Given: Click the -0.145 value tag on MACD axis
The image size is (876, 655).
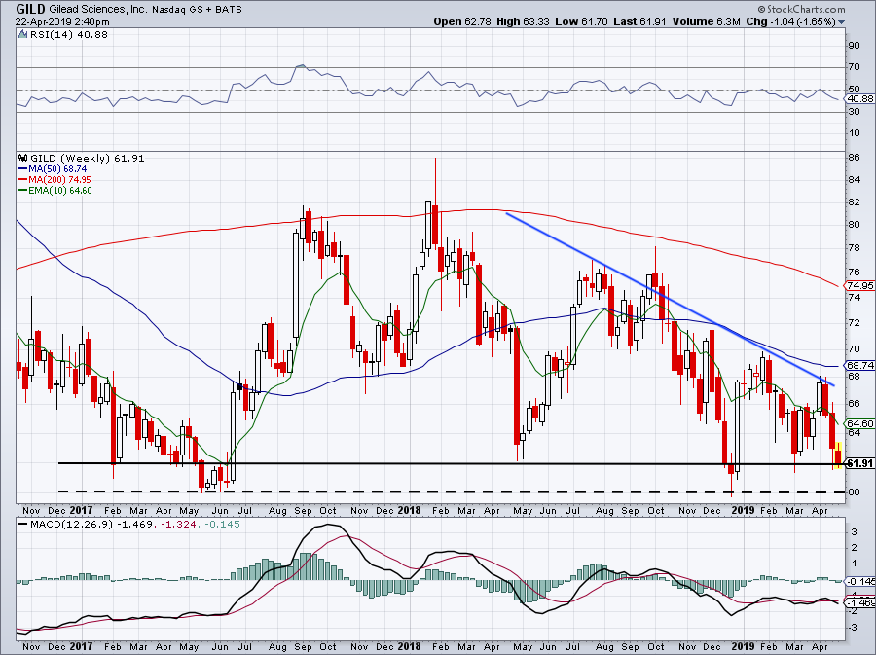Looking at the screenshot, I should (859, 582).
